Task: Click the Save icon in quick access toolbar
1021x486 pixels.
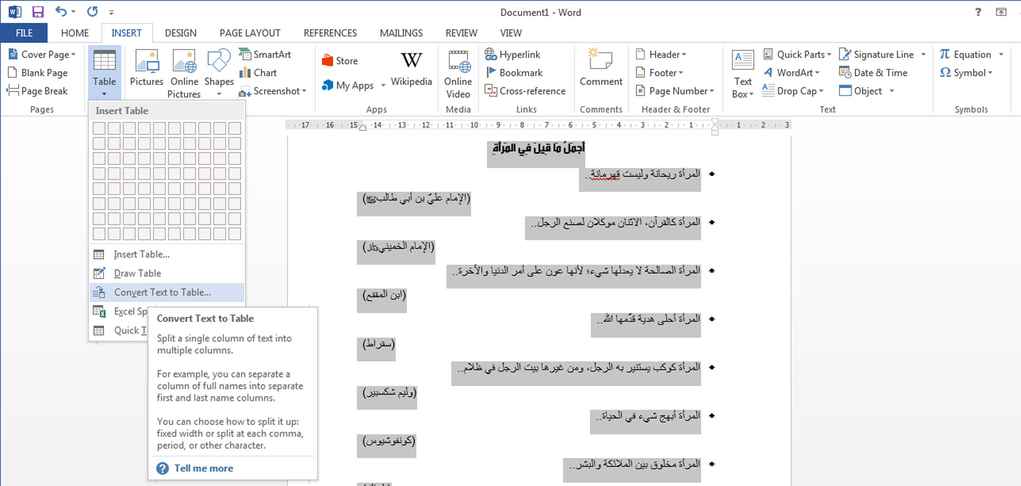Action: click(38, 12)
